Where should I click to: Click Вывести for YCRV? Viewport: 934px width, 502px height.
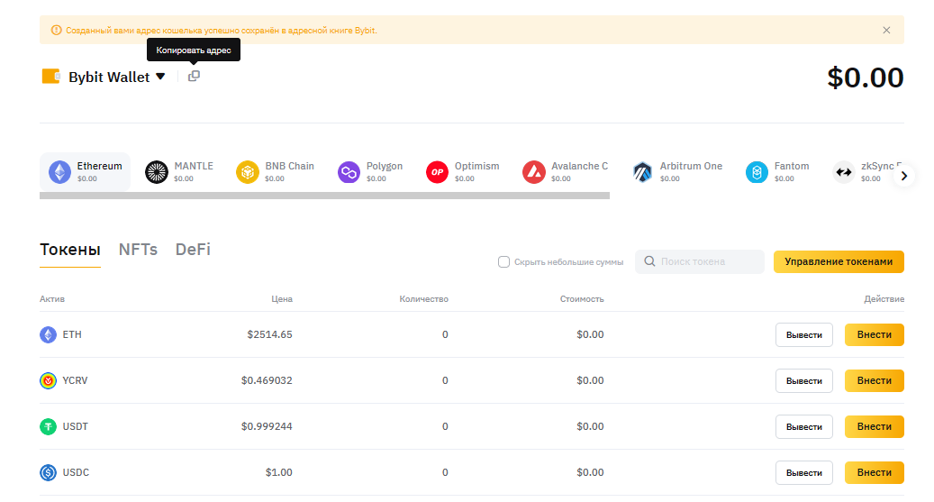(x=804, y=381)
